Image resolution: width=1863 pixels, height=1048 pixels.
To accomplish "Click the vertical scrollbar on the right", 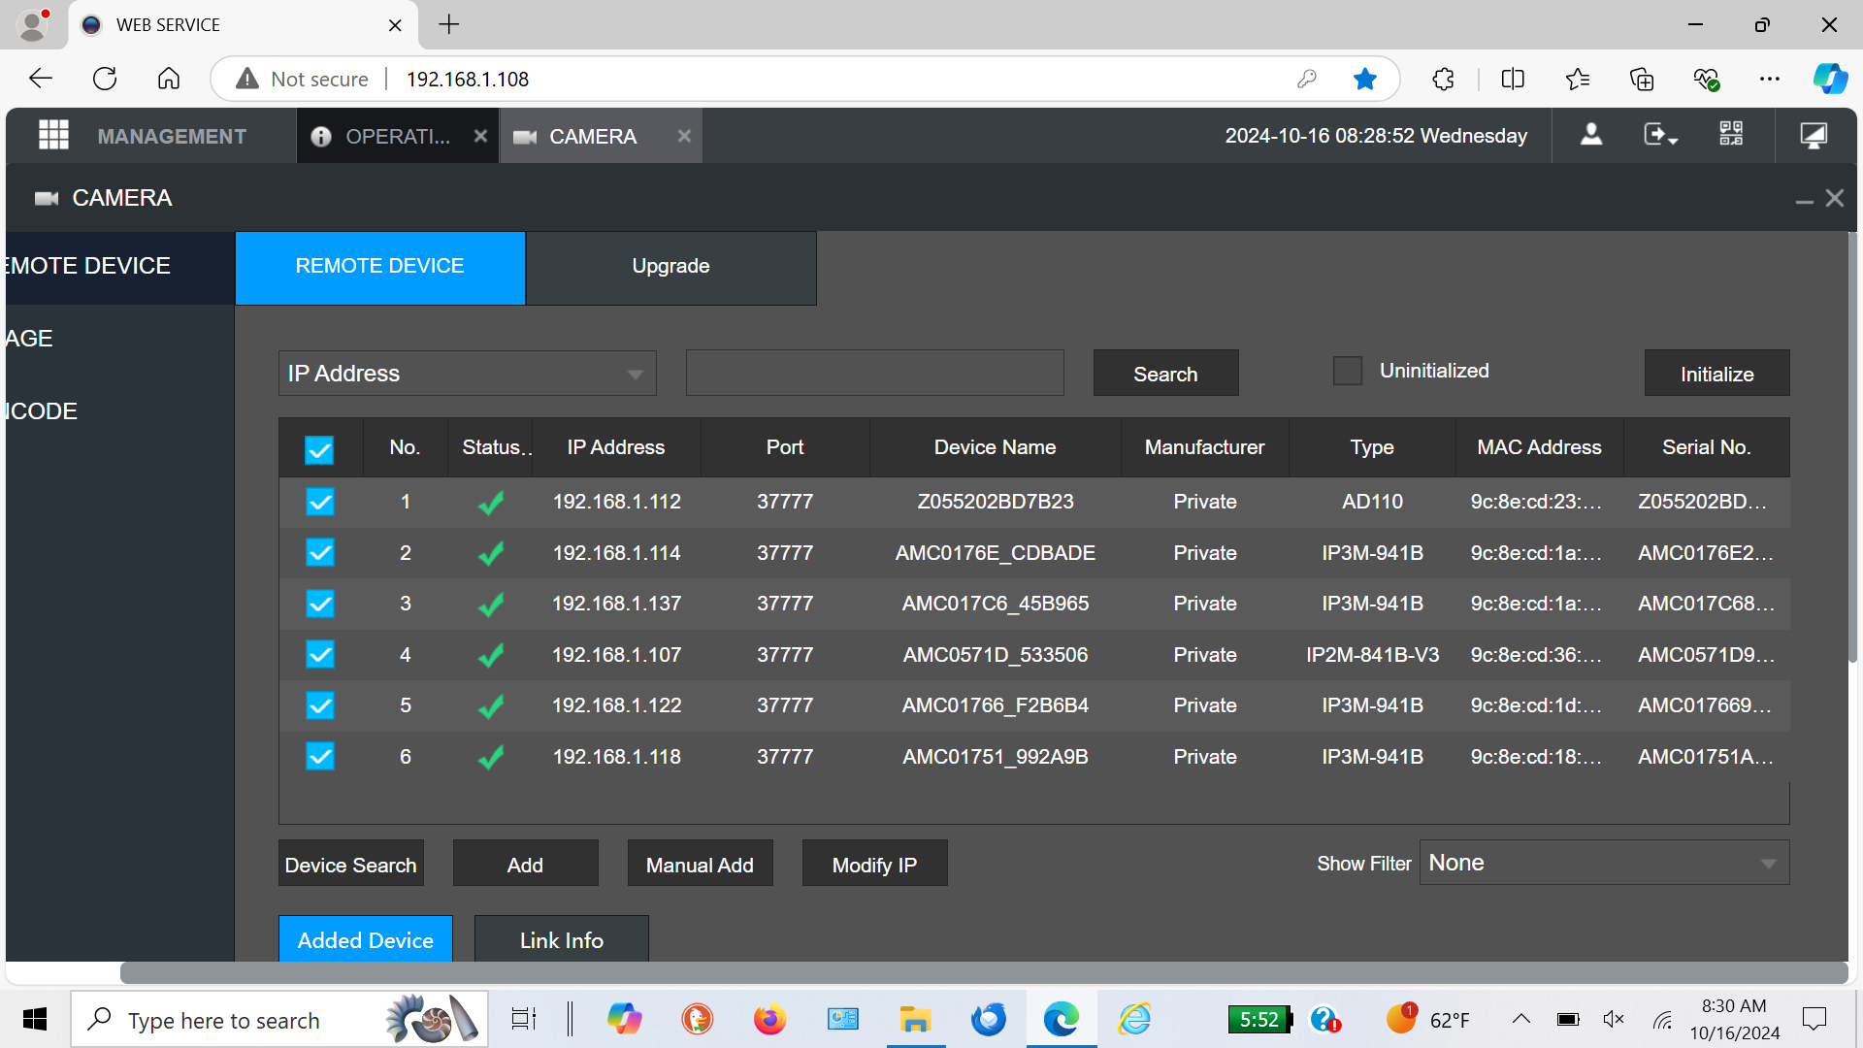I will click(1852, 446).
